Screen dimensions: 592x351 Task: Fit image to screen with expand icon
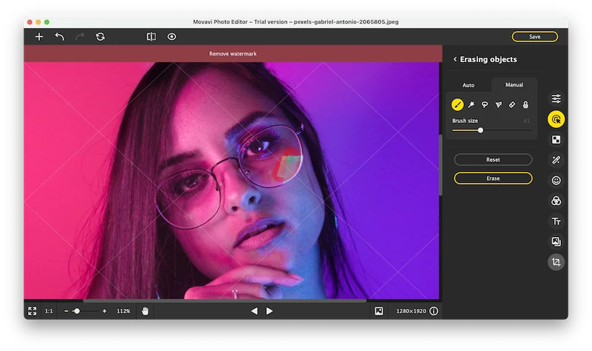(32, 311)
